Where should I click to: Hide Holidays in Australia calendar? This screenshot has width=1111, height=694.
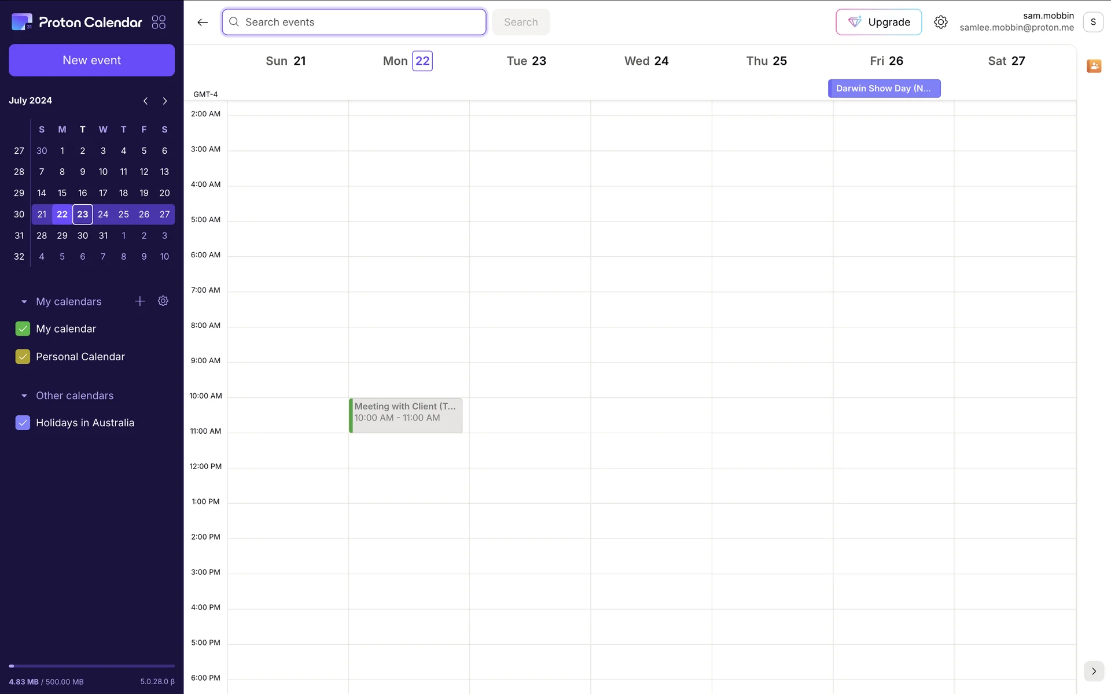23,423
